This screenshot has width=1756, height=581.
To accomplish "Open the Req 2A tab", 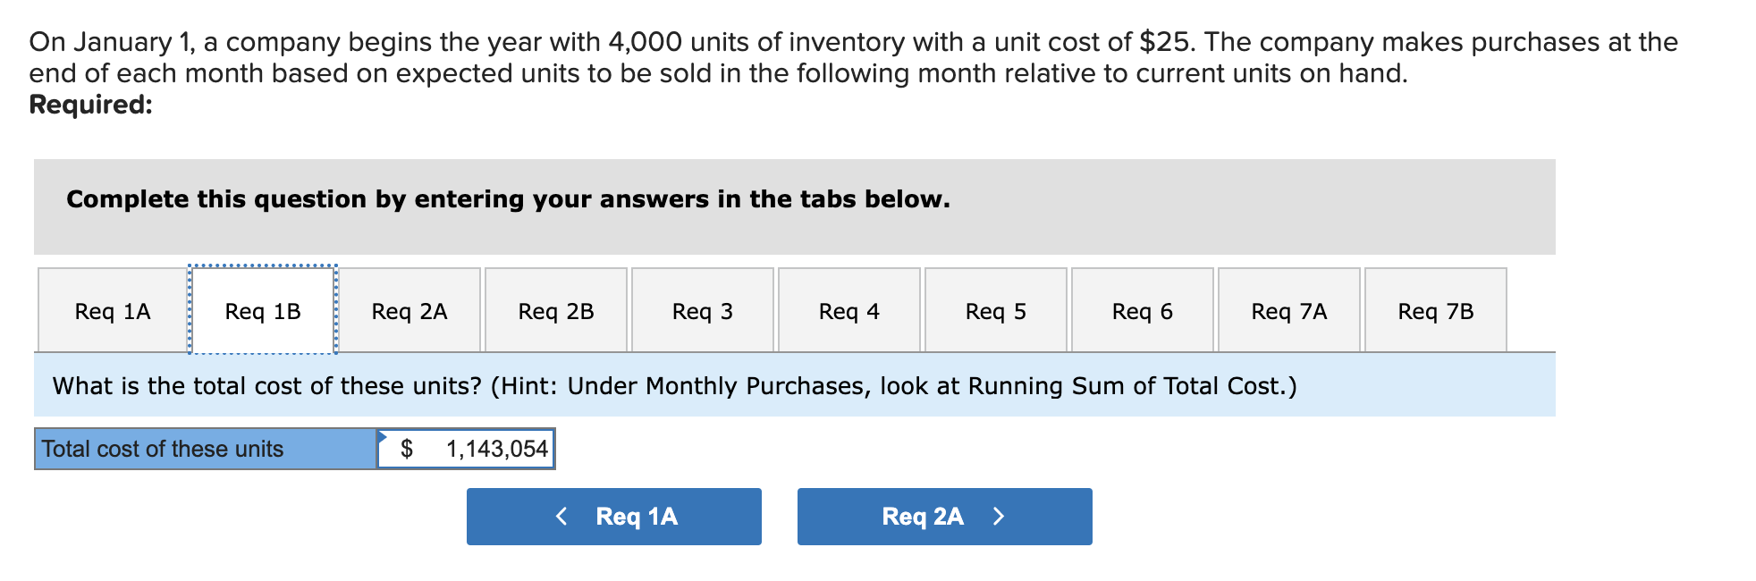I will pos(409,311).
